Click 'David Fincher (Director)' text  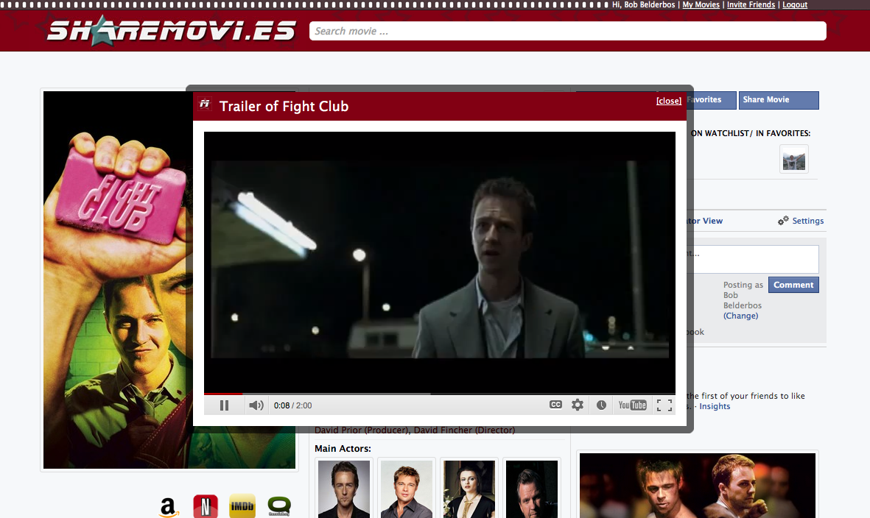pos(464,430)
